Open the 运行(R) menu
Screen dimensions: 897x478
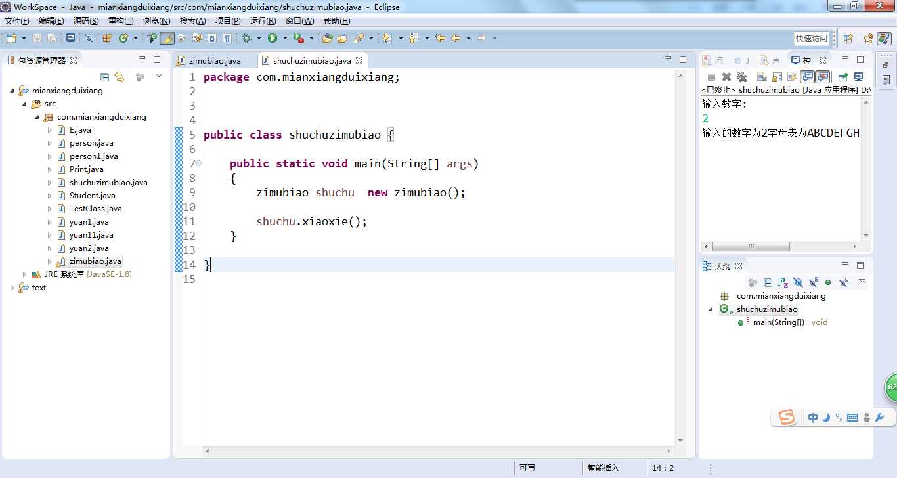[x=263, y=21]
